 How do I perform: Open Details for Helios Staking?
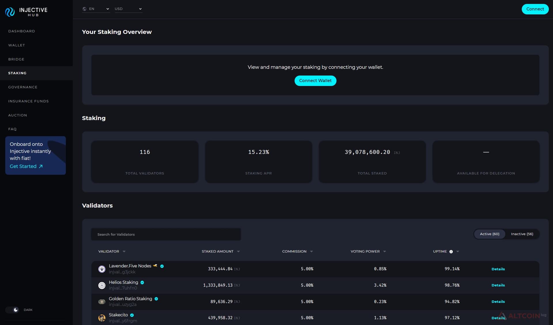pos(498,285)
